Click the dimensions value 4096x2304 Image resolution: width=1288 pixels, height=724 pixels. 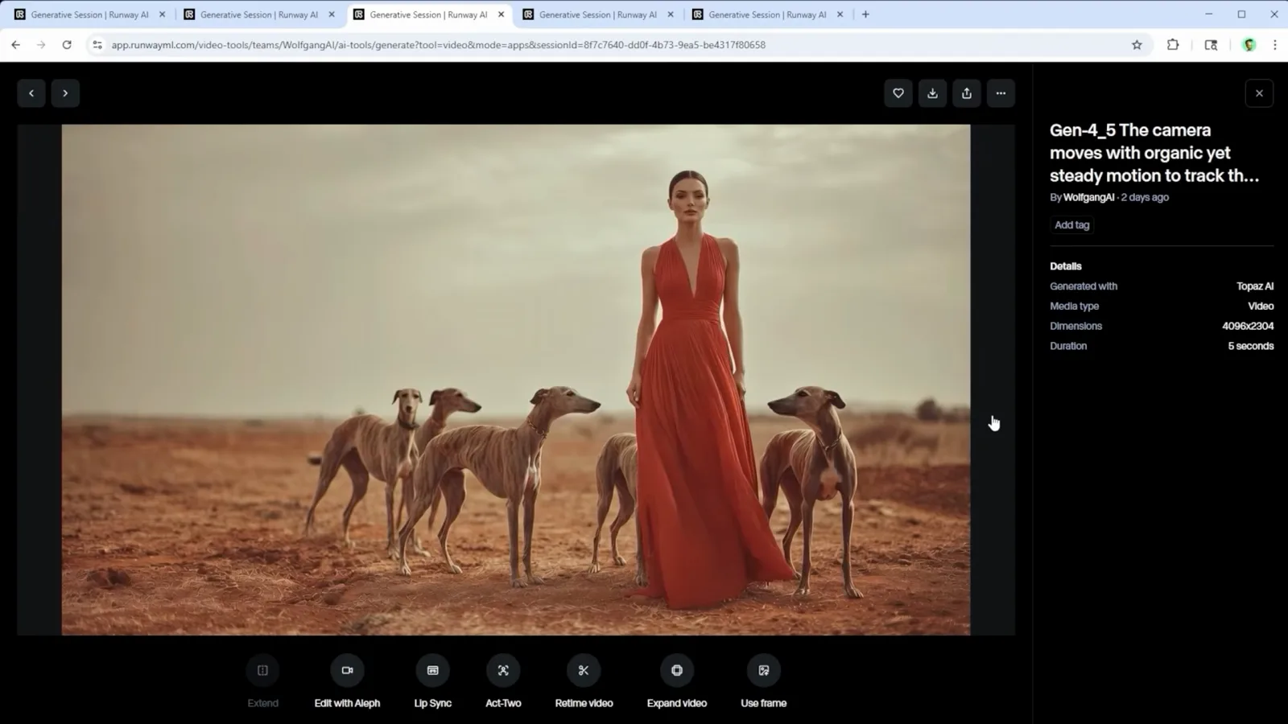1248,326
